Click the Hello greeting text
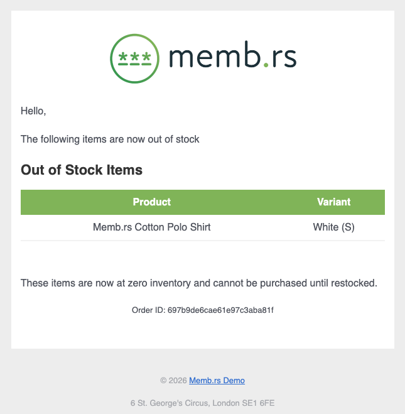This screenshot has height=414, width=405. [x=33, y=111]
